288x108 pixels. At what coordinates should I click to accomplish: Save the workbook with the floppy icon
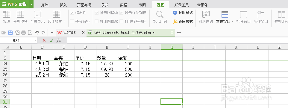(x=10, y=33)
